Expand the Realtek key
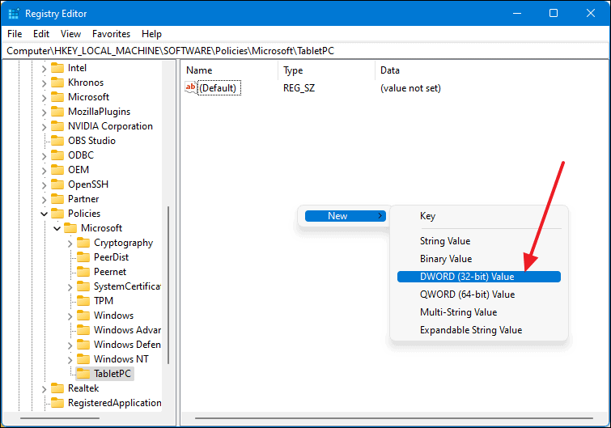This screenshot has height=428, width=611. [x=44, y=389]
